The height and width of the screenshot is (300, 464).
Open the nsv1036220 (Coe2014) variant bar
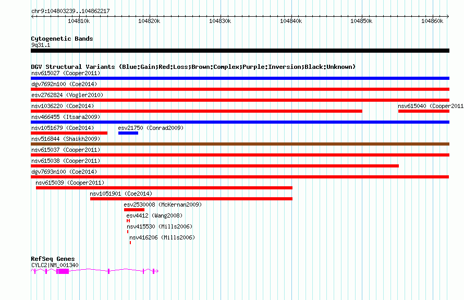[x=197, y=111]
